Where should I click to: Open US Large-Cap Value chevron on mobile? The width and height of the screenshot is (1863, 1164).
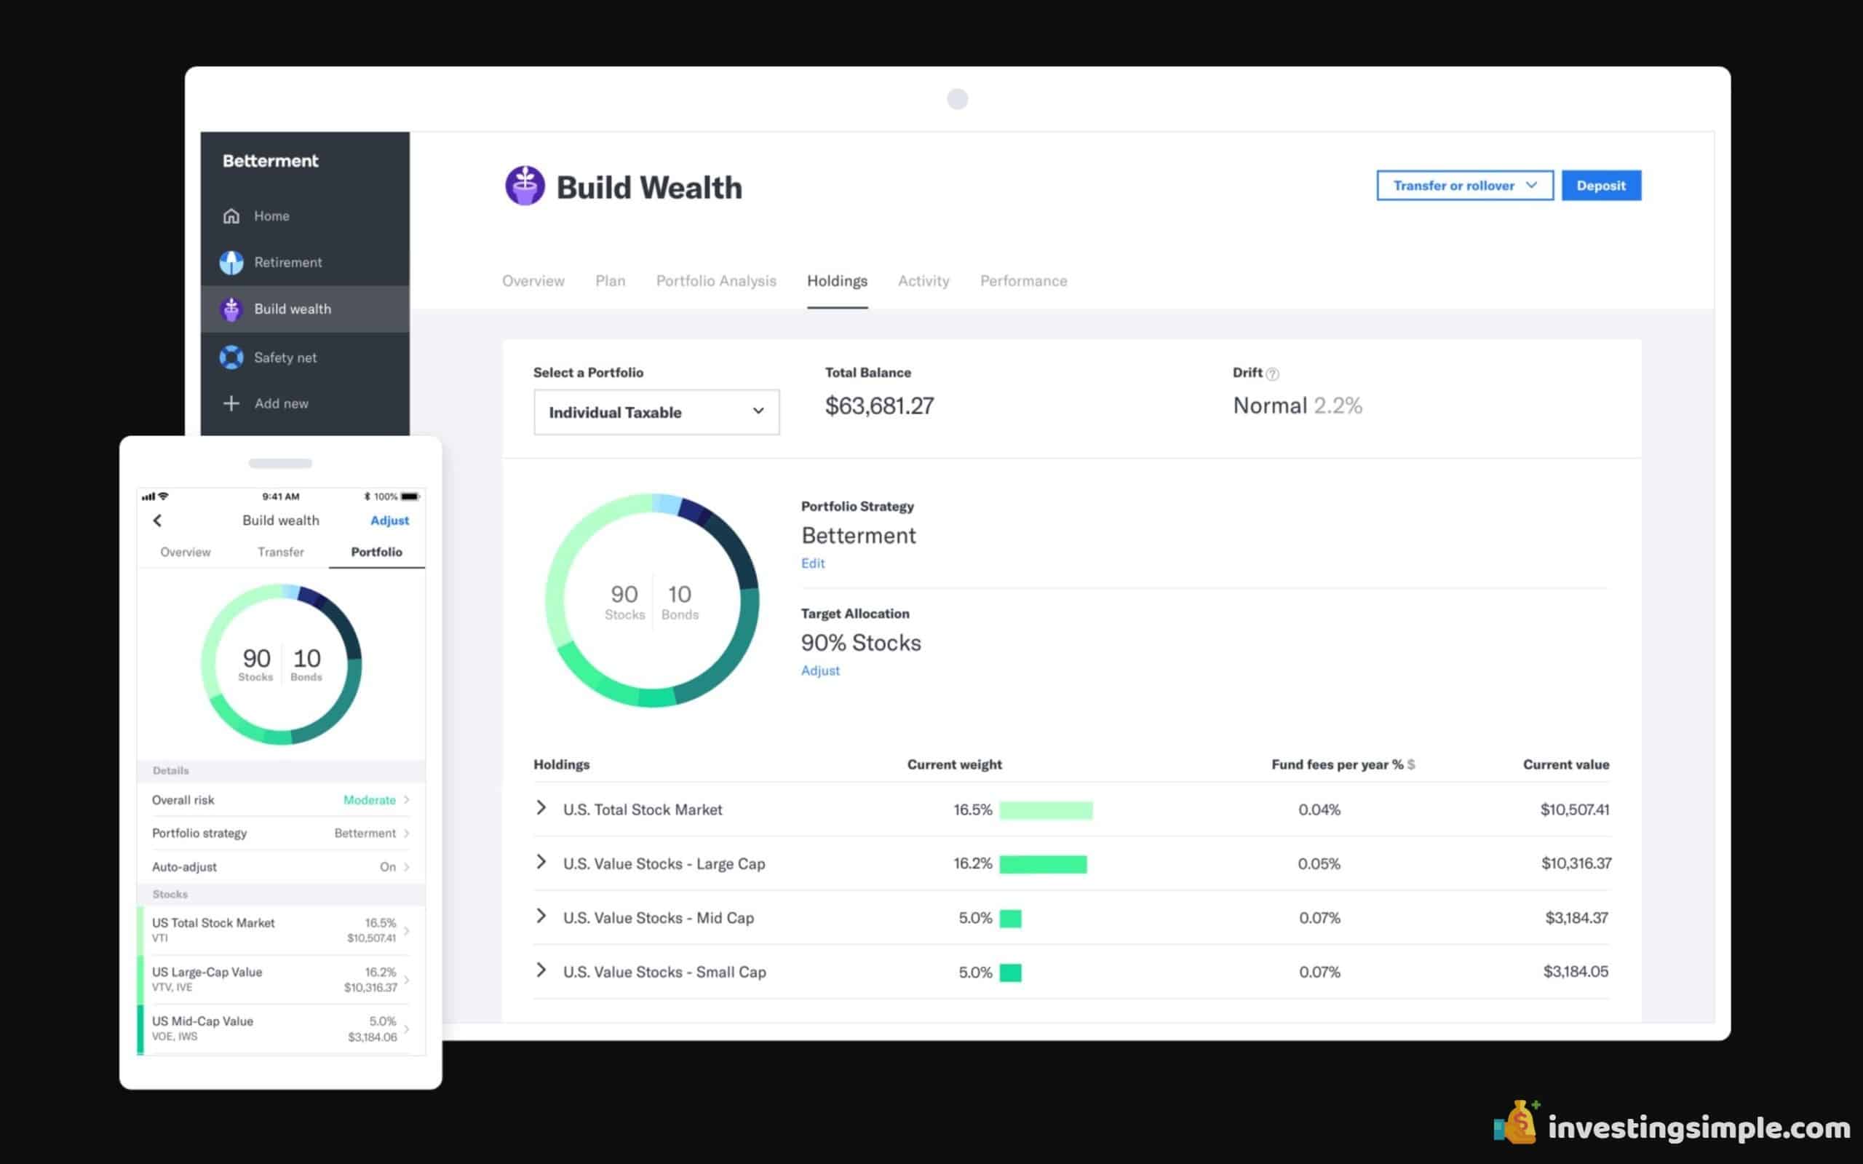click(x=406, y=980)
